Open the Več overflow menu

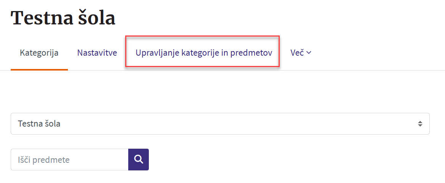point(301,53)
